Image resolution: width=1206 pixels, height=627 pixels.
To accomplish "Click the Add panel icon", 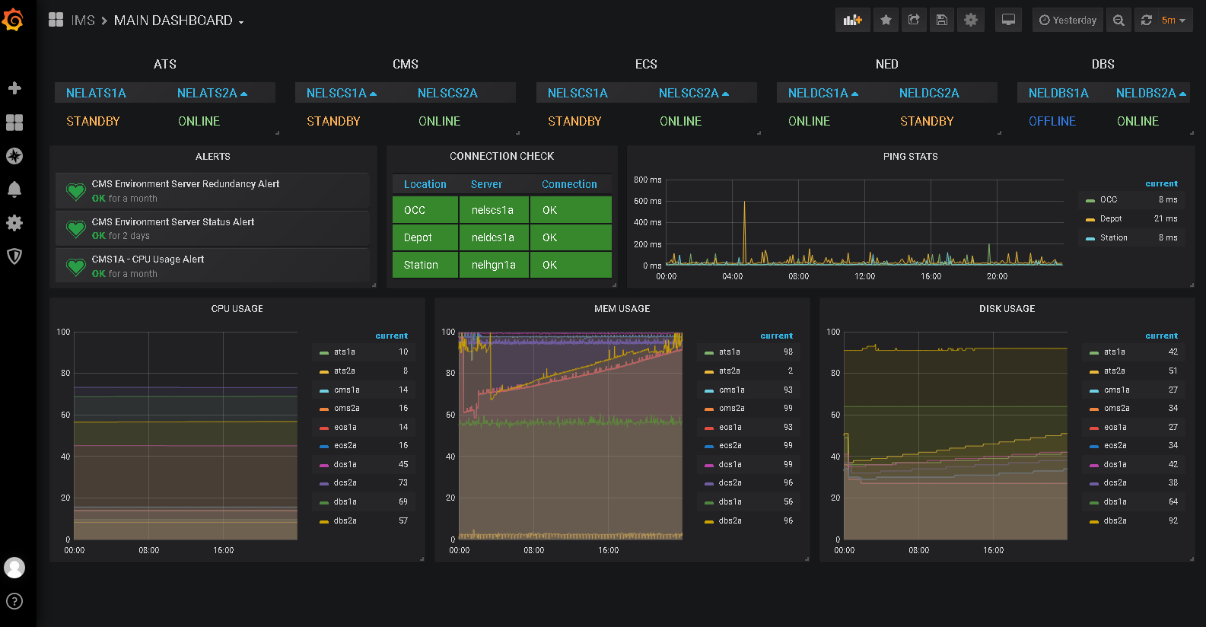I will point(853,21).
